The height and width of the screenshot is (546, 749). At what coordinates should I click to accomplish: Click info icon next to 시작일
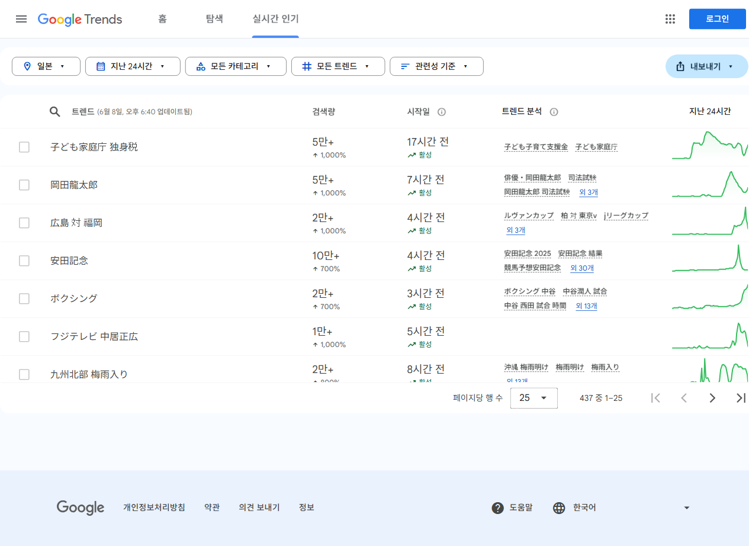coord(442,112)
